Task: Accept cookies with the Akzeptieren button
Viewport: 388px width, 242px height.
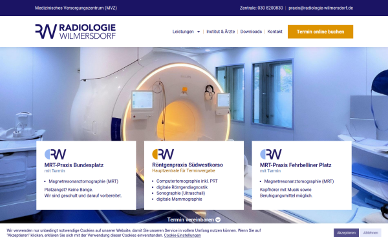Action: click(346, 232)
